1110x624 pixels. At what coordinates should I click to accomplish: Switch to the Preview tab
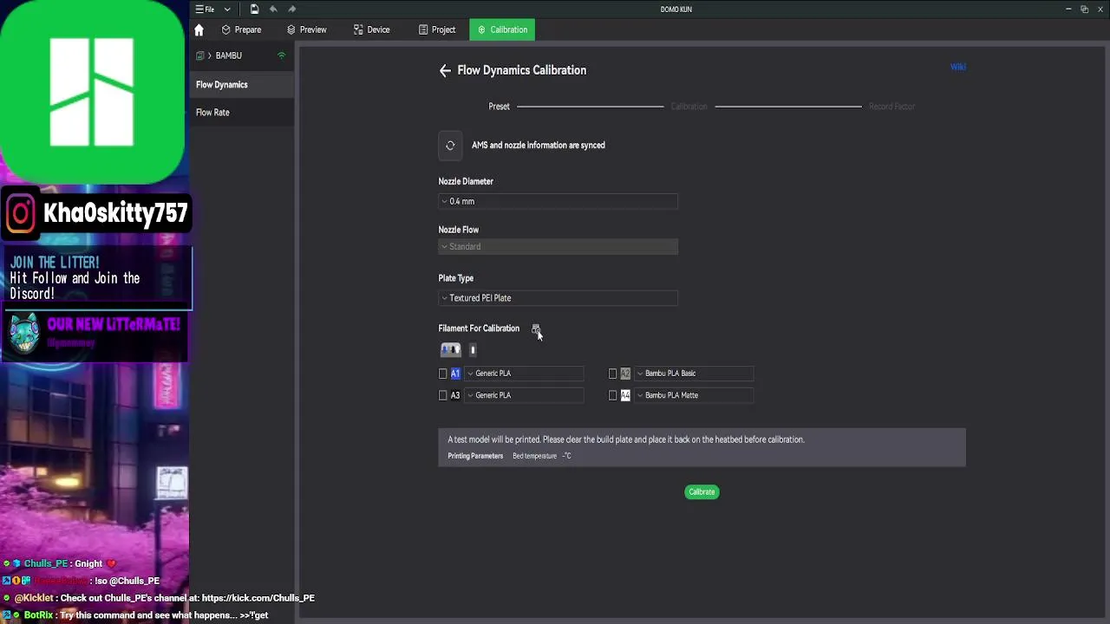307,29
